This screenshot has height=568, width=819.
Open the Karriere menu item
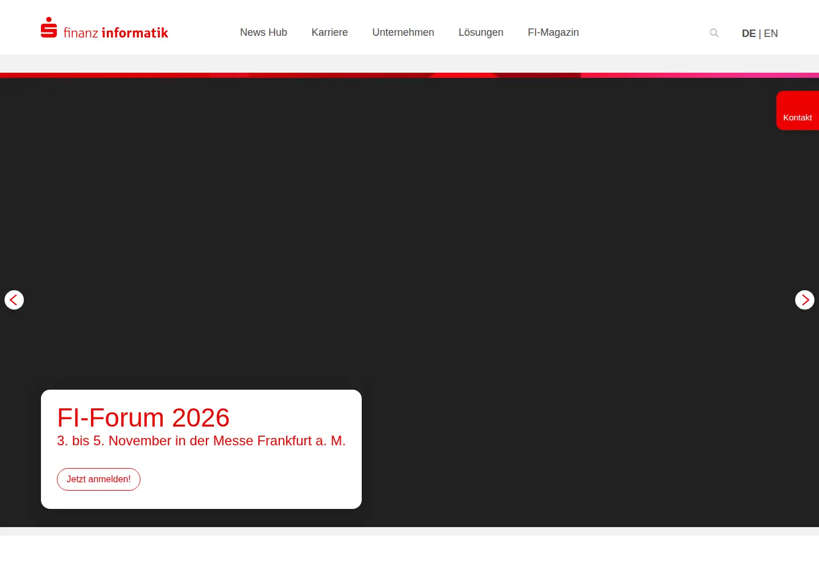tap(330, 32)
